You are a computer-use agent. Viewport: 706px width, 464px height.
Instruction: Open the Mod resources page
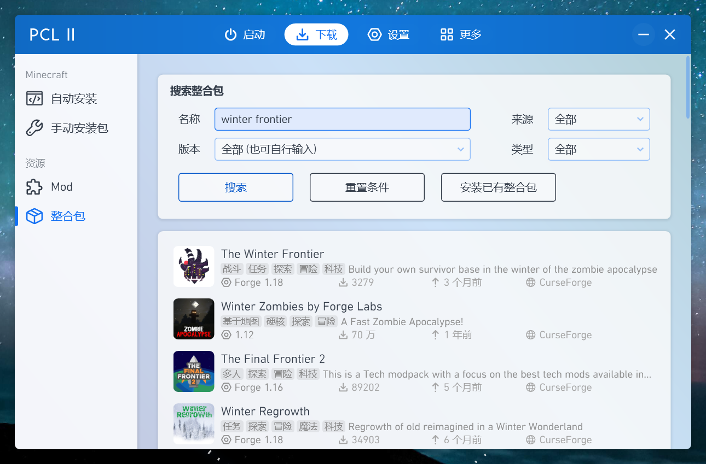click(x=76, y=187)
